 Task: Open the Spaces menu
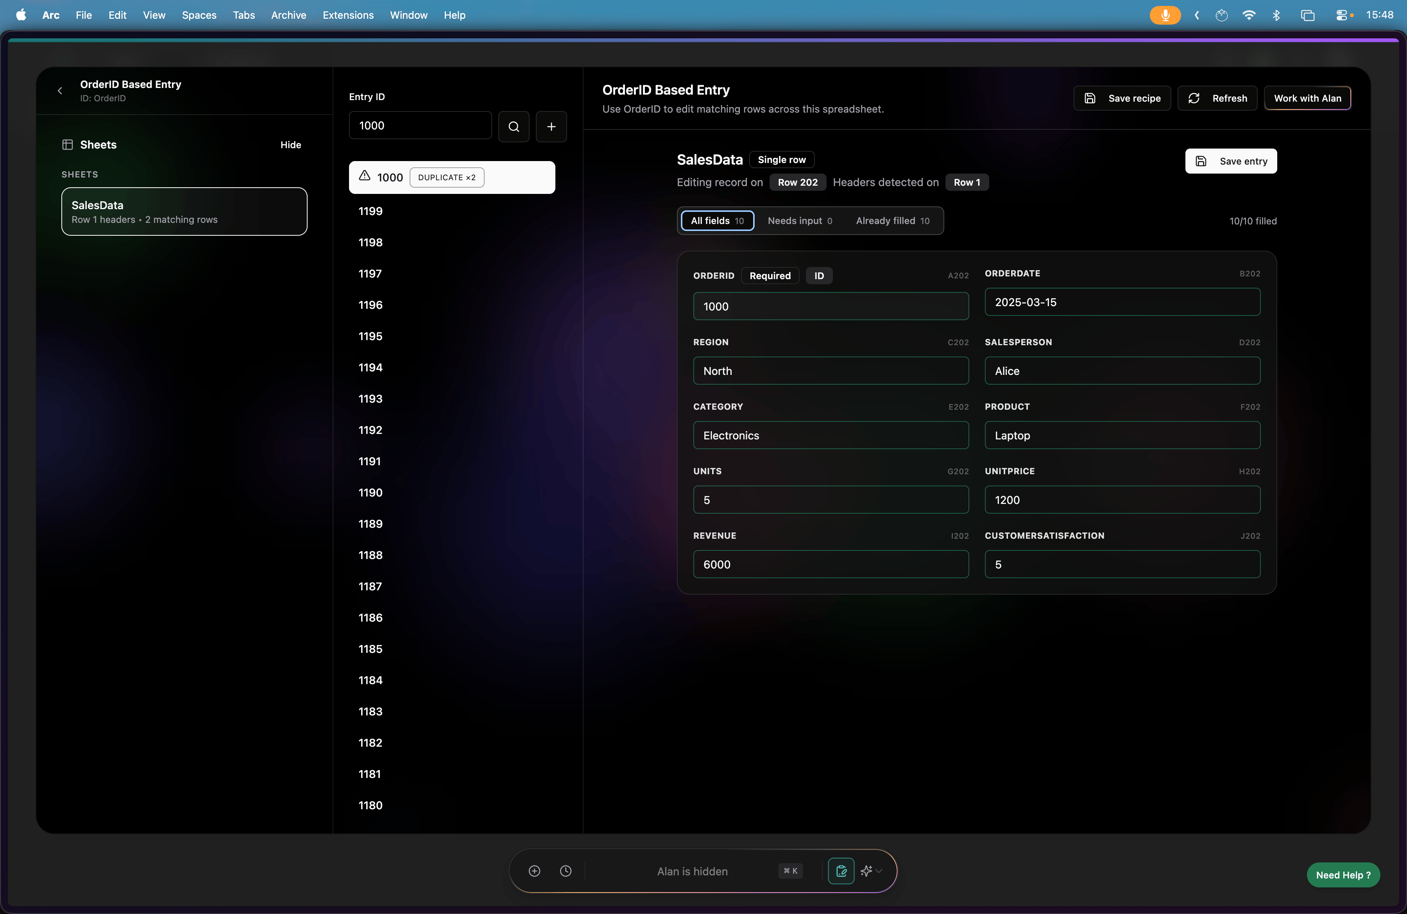click(x=199, y=15)
